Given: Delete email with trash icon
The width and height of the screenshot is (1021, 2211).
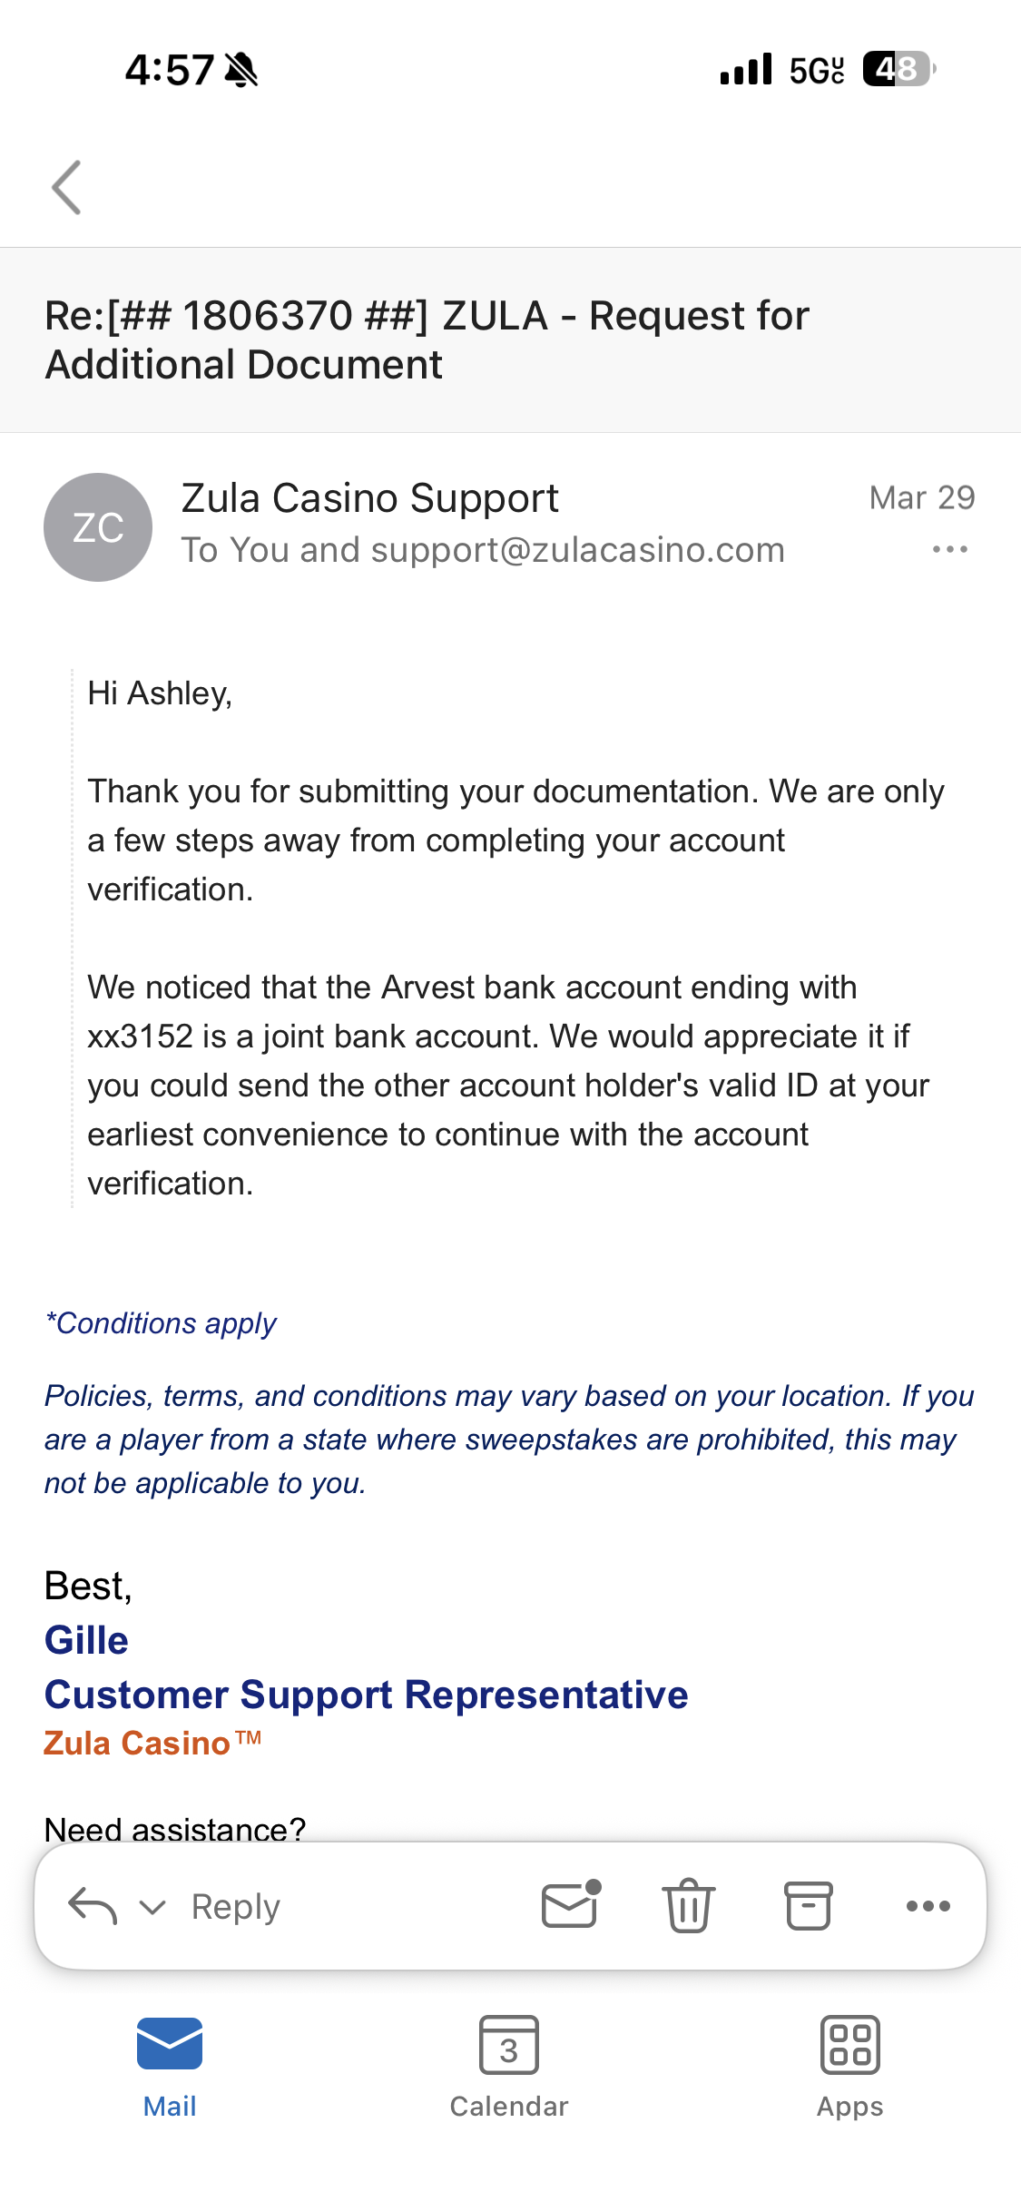Looking at the screenshot, I should [x=689, y=1905].
